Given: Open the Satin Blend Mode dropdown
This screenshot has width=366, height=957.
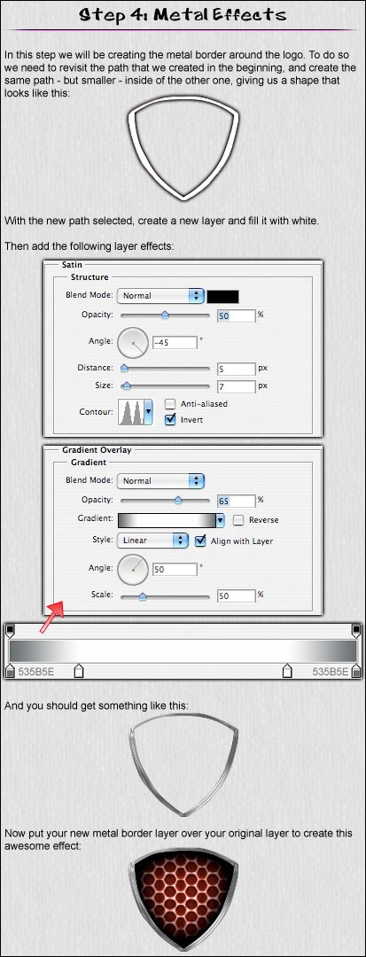Looking at the screenshot, I should 160,295.
